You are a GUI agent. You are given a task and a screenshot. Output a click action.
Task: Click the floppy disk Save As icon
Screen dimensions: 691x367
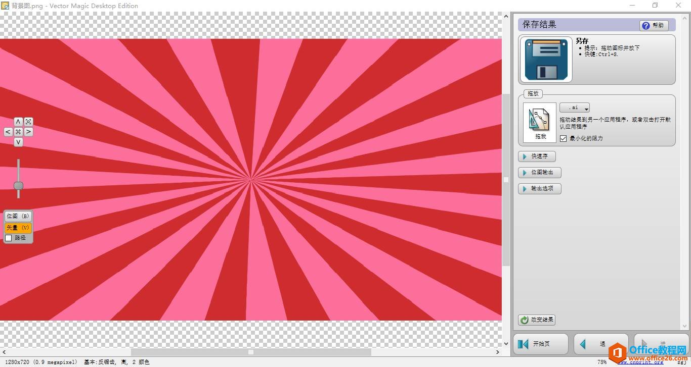[x=545, y=60]
